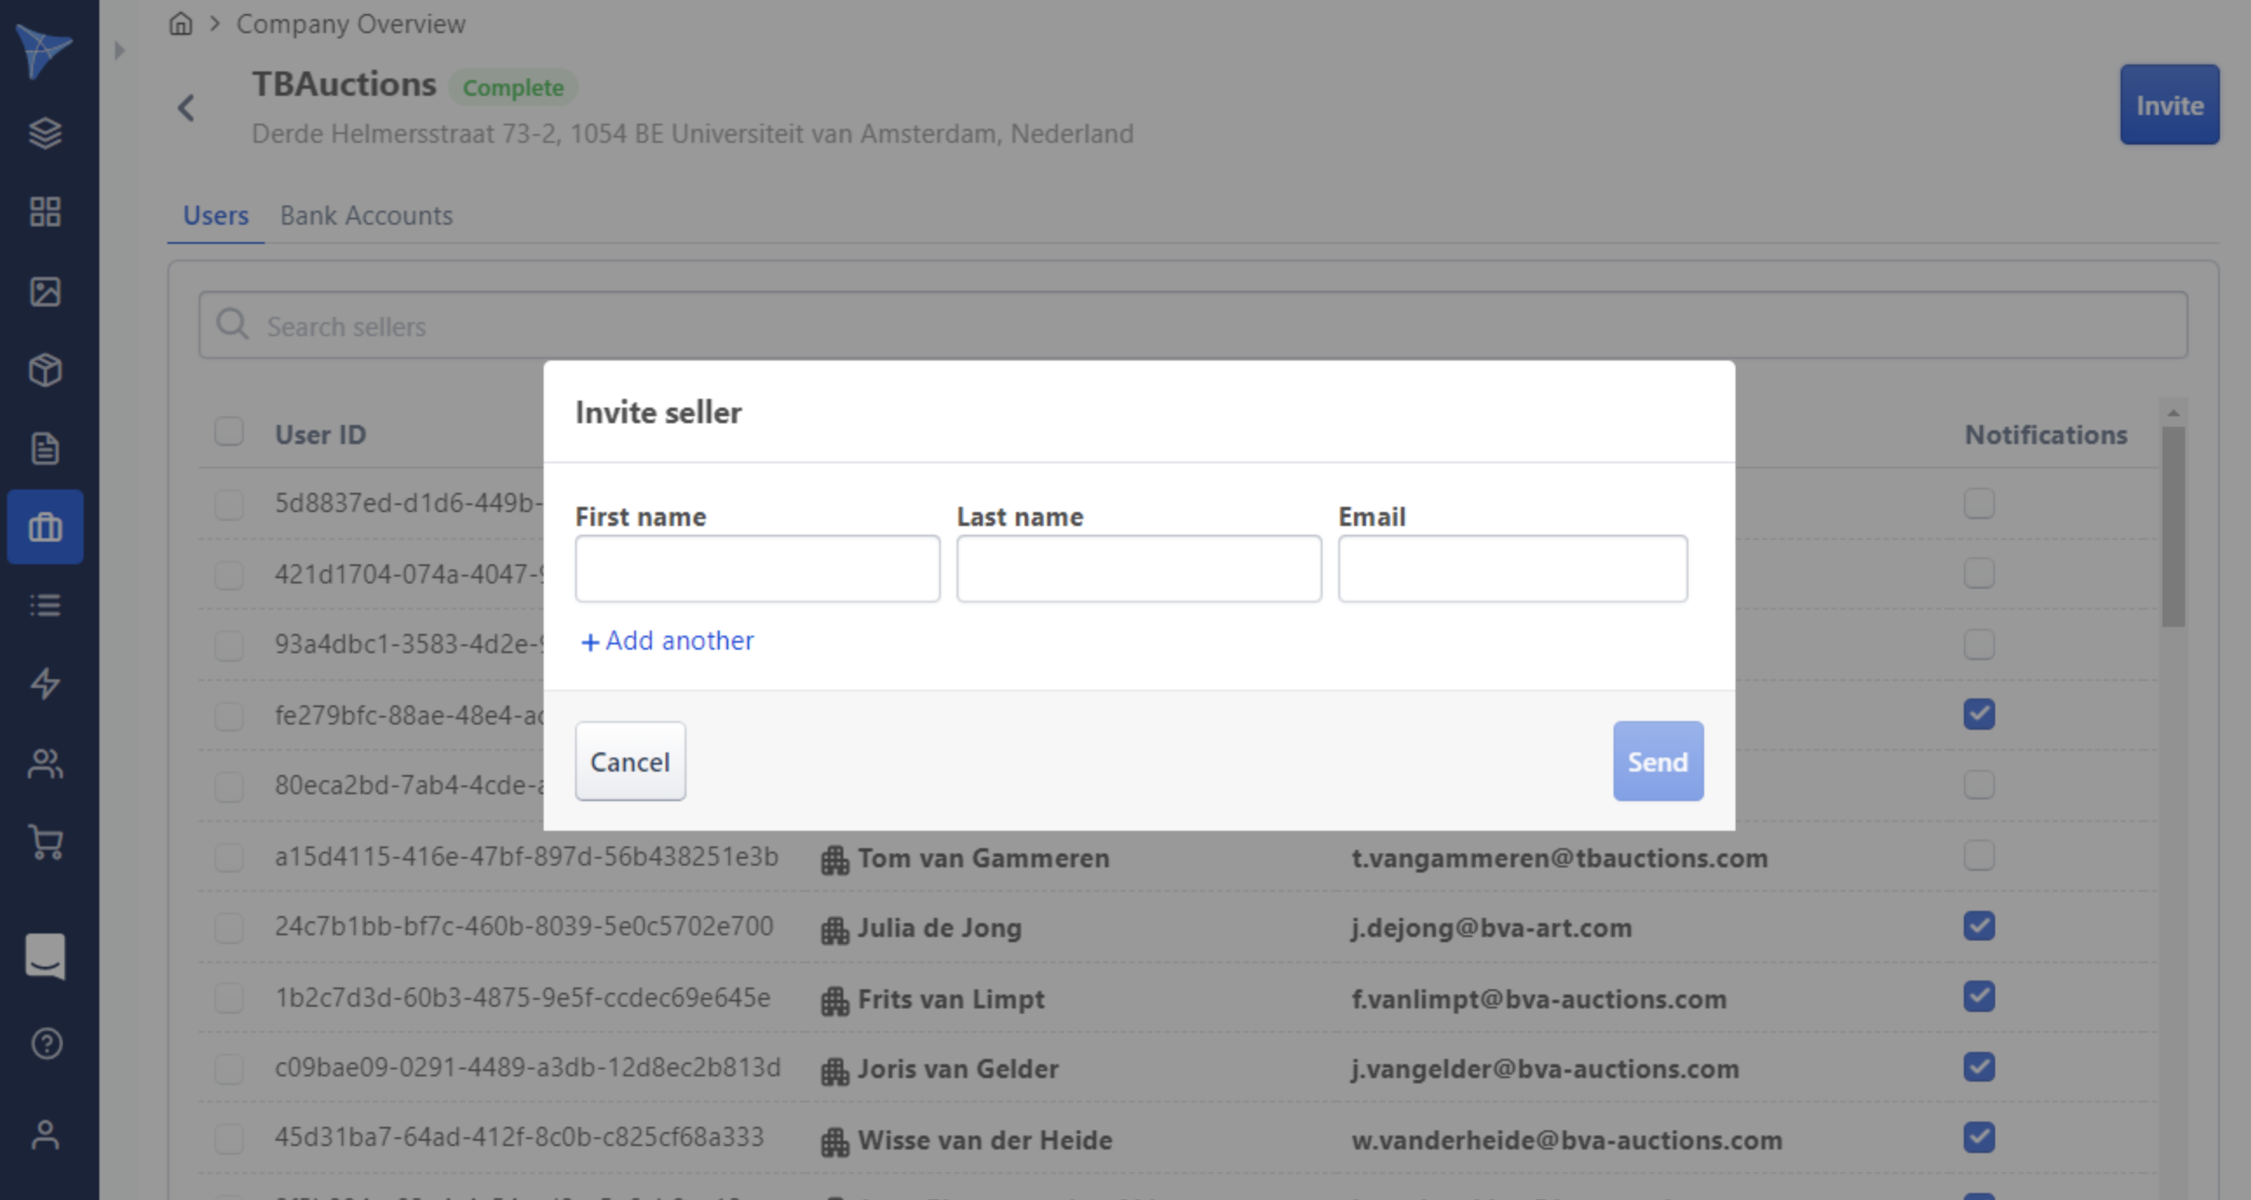Select the dashboard grid icon
The width and height of the screenshot is (2251, 1200).
45,212
